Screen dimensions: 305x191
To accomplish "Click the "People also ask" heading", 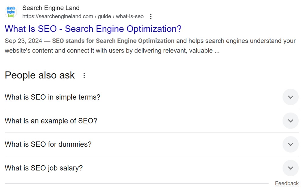I will (x=40, y=75).
